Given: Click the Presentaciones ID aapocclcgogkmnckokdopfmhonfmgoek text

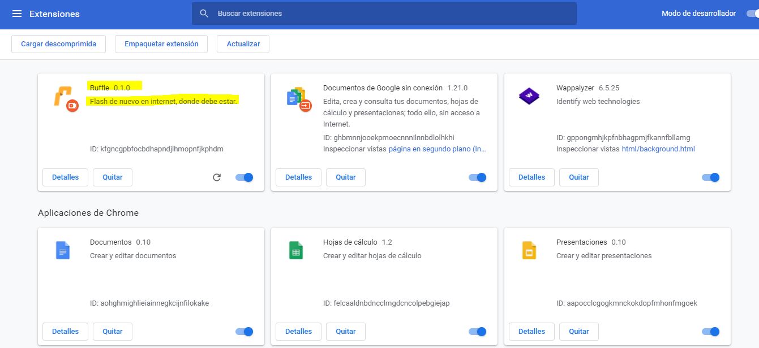Looking at the screenshot, I should tap(627, 303).
